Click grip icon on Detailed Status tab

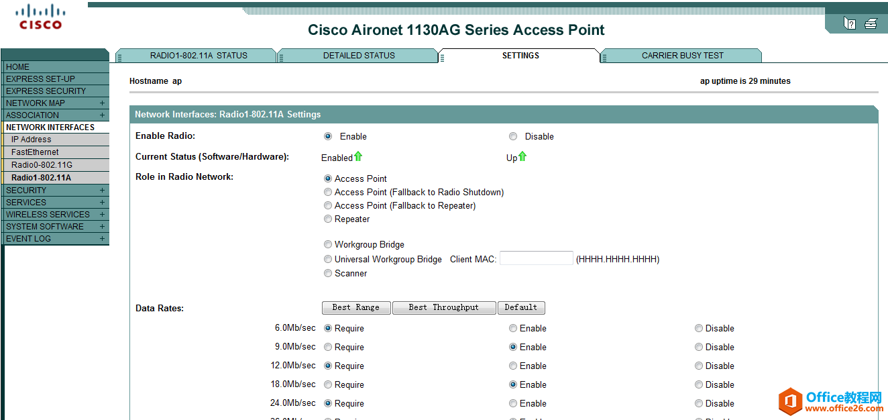pyautogui.click(x=282, y=57)
